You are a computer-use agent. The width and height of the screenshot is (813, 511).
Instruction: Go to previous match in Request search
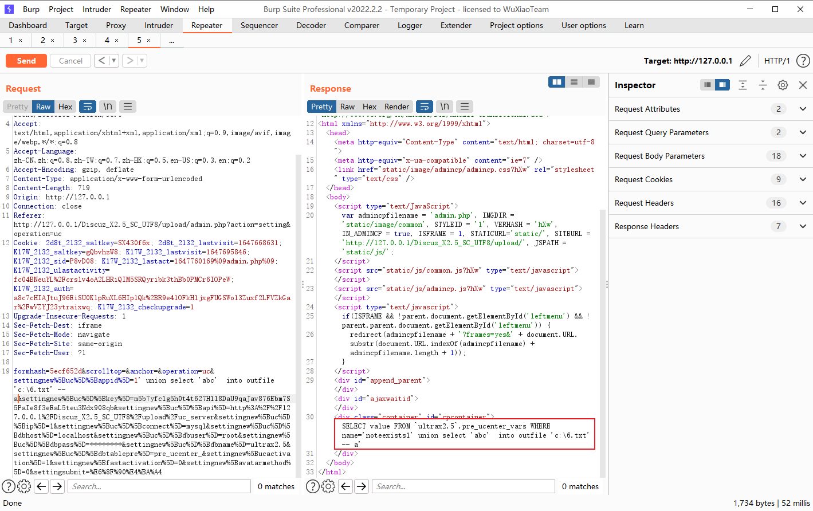[x=41, y=486]
